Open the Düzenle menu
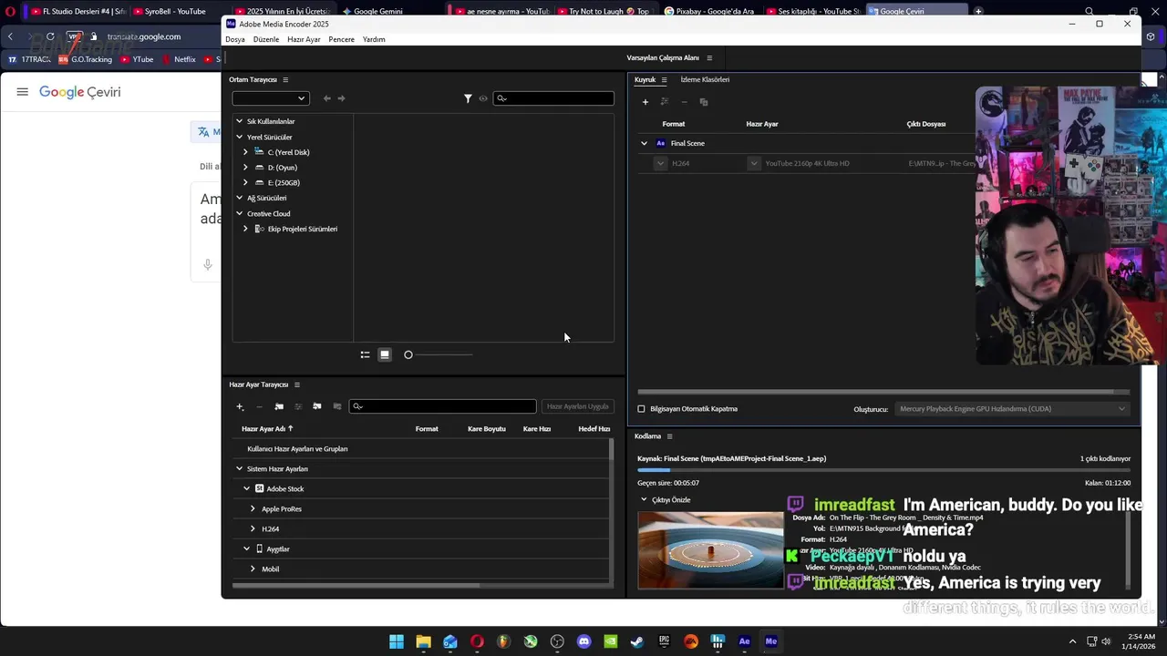Image resolution: width=1167 pixels, height=656 pixels. (266, 39)
